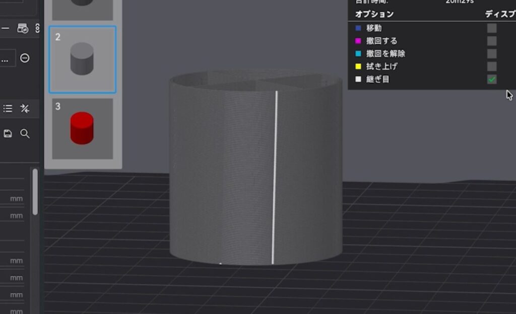This screenshot has width=516, height=314.
Task: Open the filament settings icon beside the minus
Action: (x=23, y=28)
